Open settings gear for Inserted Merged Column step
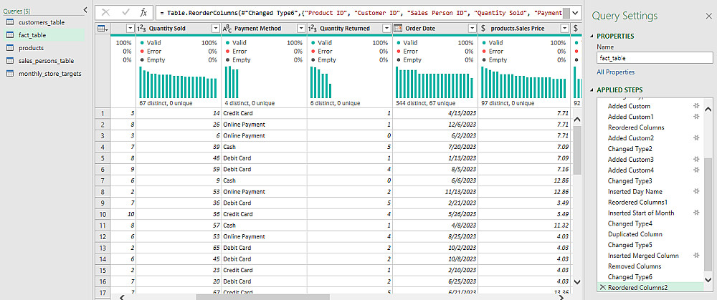The image size is (717, 300). click(x=695, y=256)
